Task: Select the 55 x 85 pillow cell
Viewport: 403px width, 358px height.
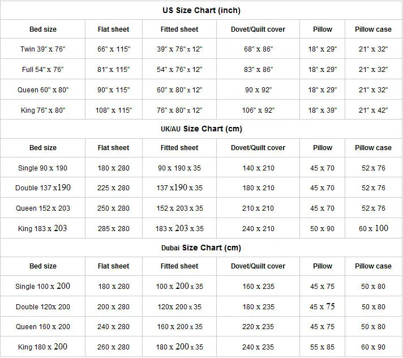Action: click(323, 347)
